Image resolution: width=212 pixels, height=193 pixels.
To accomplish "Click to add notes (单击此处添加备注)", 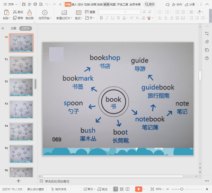I will point(57,181).
